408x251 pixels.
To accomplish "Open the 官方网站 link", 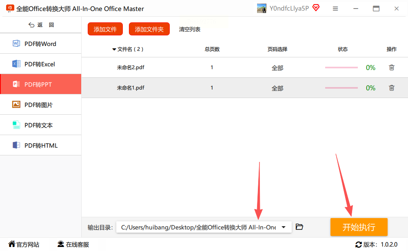I will 28,244.
